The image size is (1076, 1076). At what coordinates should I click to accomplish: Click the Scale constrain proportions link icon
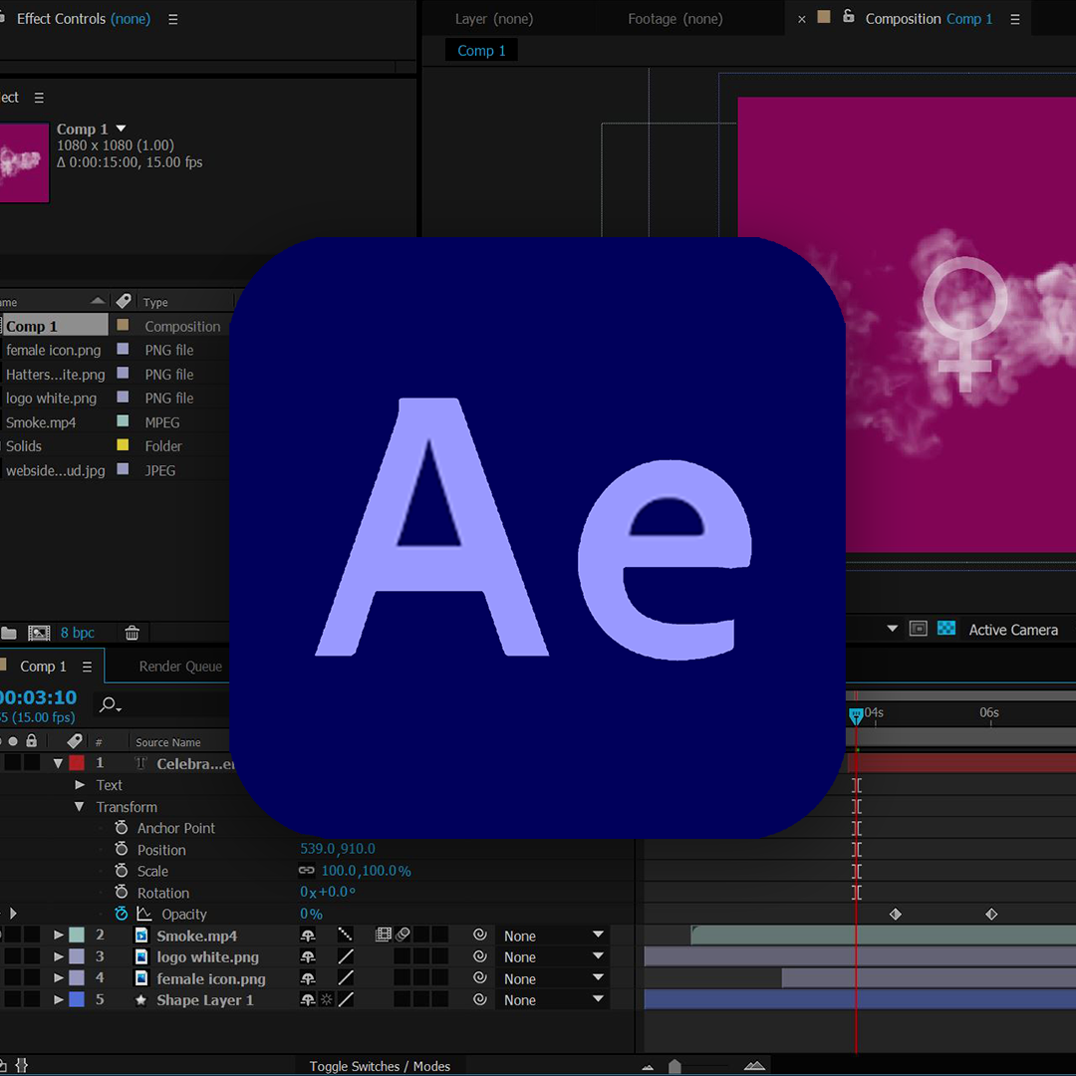coord(307,871)
